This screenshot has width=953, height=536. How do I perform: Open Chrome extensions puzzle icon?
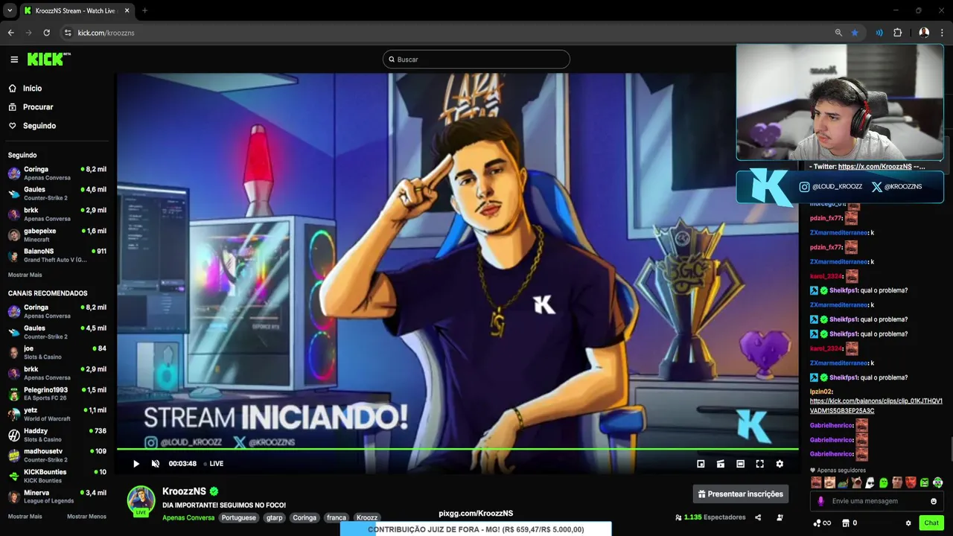[x=897, y=33]
